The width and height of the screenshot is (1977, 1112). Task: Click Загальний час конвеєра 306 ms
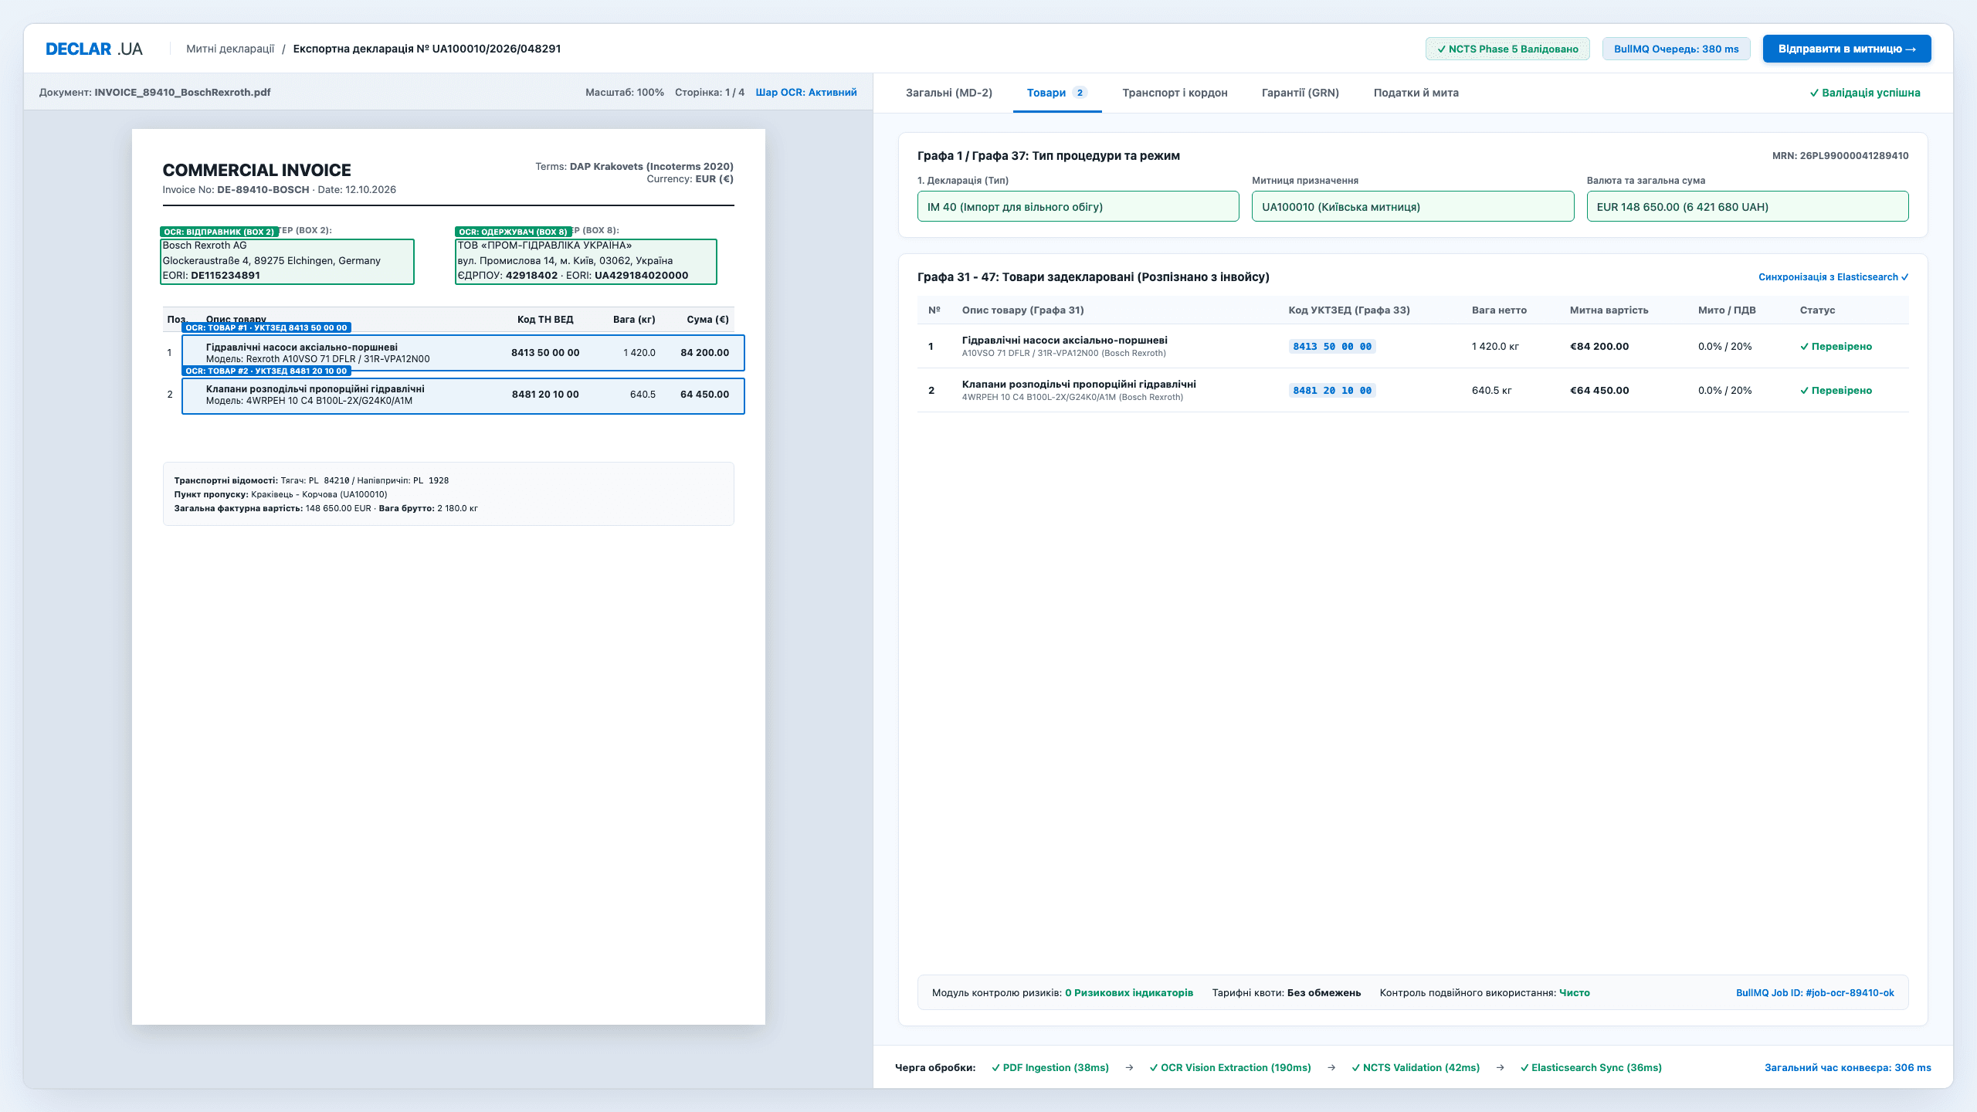(x=1847, y=1068)
